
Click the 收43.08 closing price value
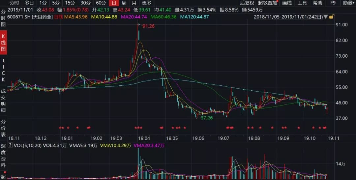tap(45, 10)
